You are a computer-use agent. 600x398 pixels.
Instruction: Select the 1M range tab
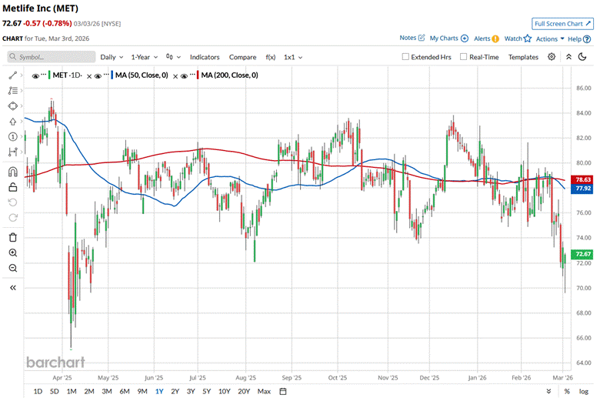[72, 391]
